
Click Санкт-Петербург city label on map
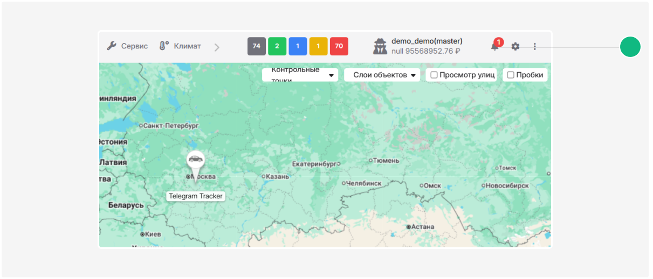click(x=171, y=125)
